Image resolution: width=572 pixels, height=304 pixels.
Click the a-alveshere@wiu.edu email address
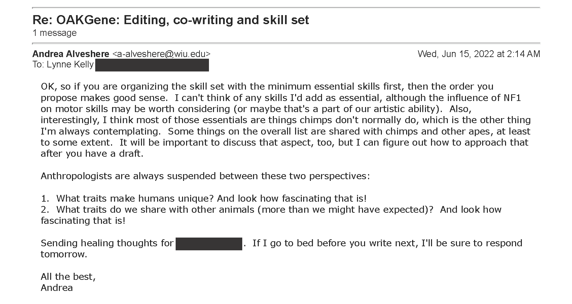coord(161,54)
